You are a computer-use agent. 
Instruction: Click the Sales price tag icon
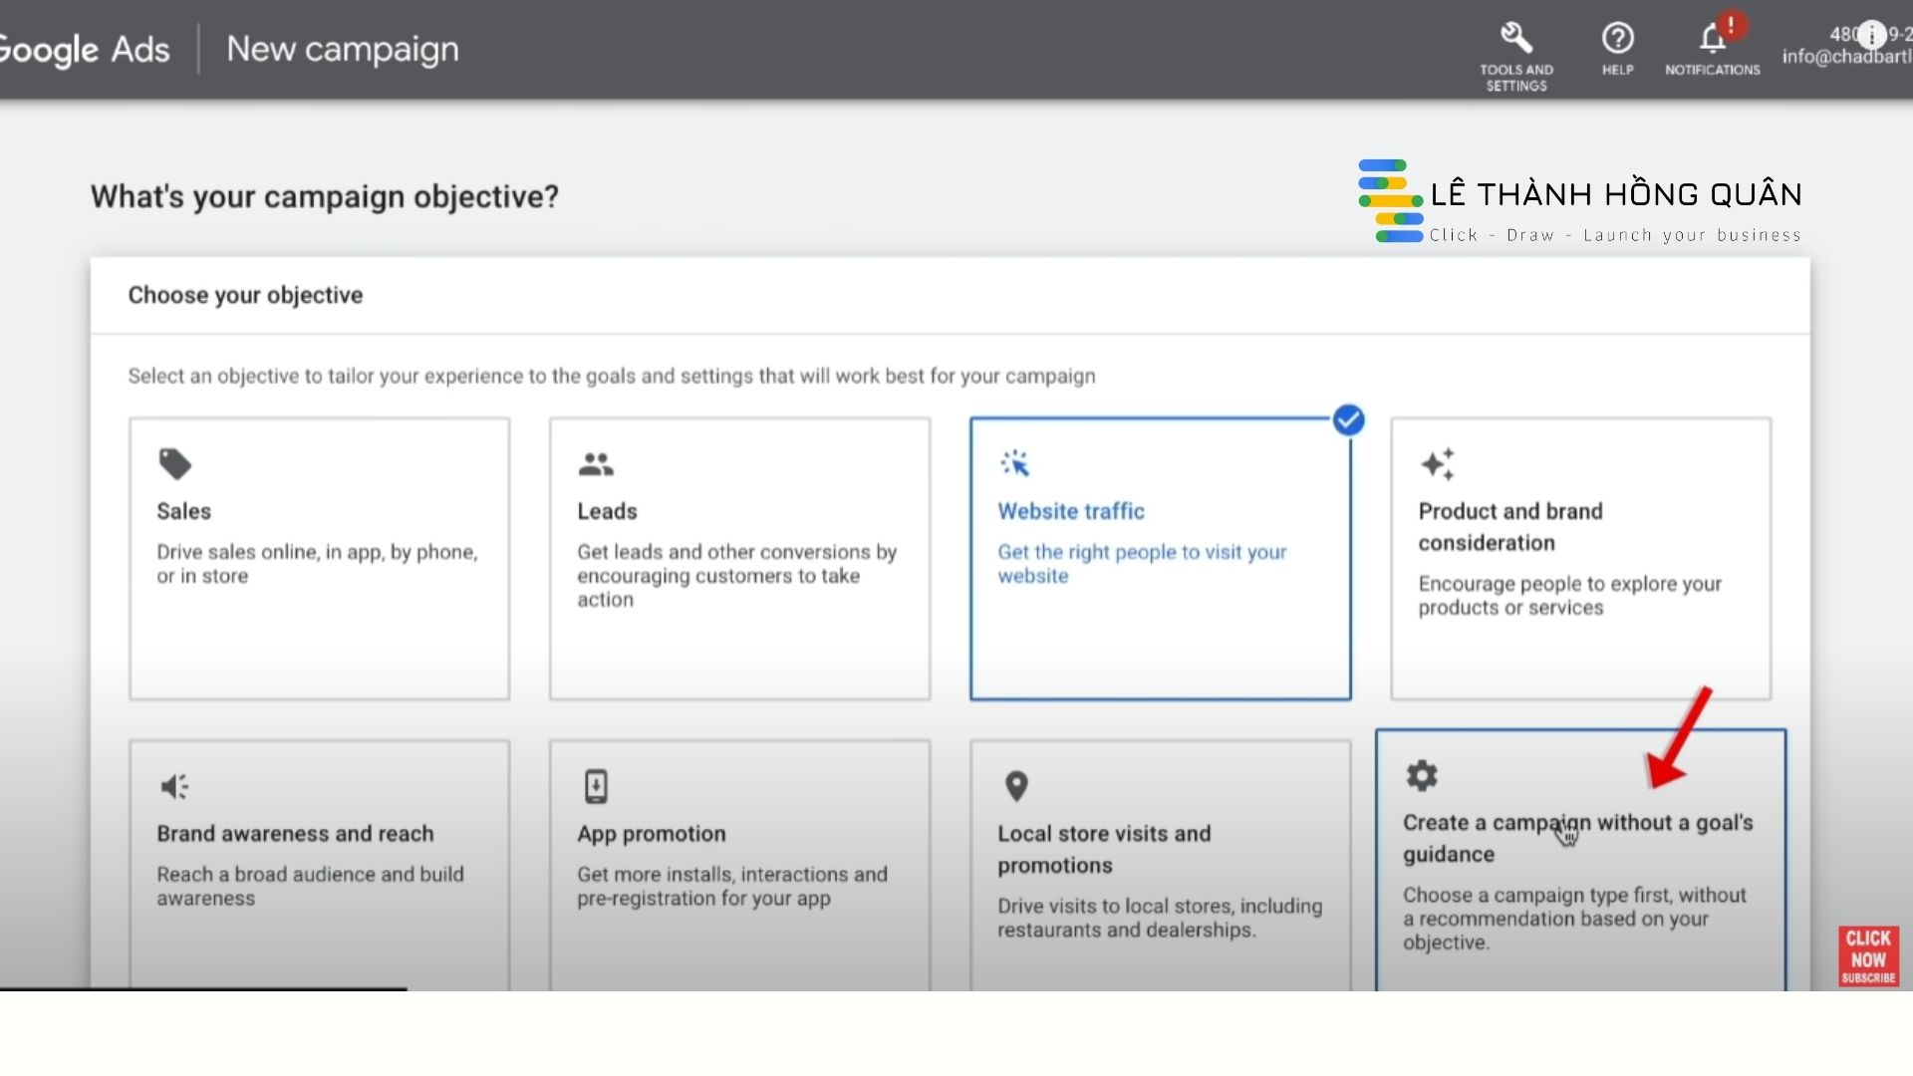174,463
